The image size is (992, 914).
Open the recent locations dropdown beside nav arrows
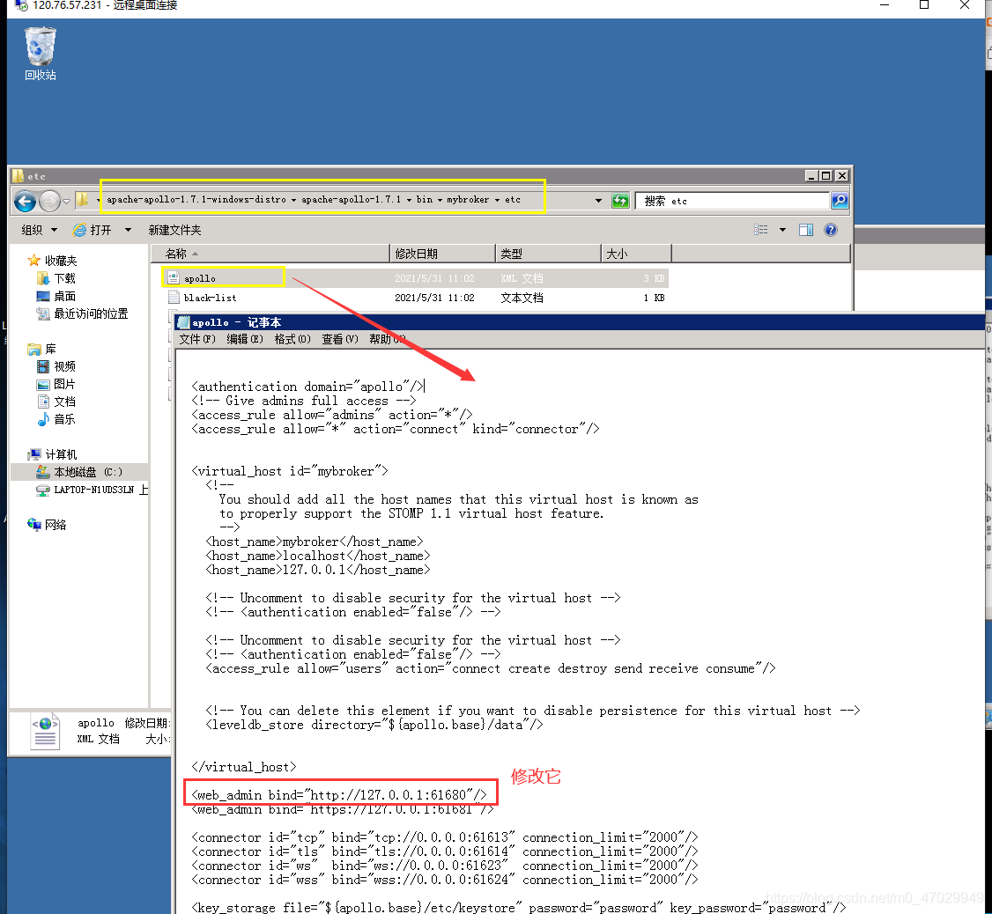coord(66,202)
